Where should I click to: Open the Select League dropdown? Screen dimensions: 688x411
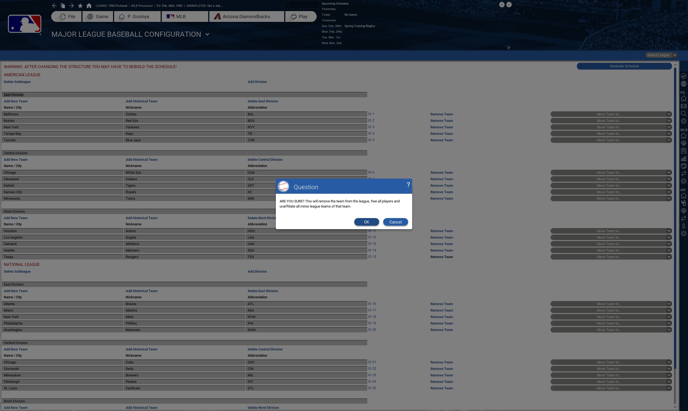pyautogui.click(x=661, y=55)
